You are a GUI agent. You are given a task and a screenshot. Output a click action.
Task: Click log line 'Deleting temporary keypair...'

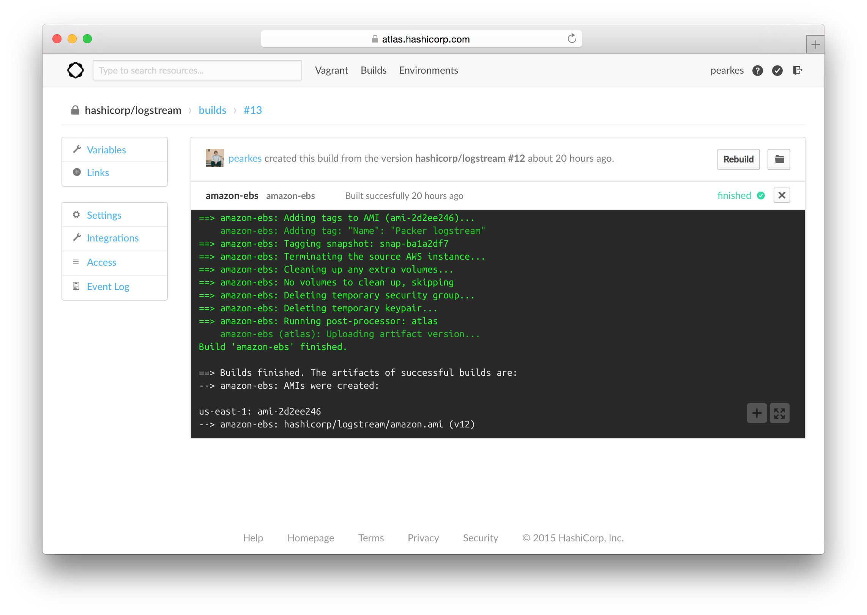tap(361, 308)
